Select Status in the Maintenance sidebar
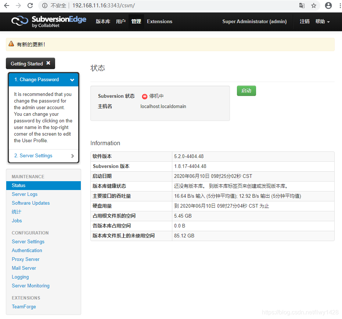 18,186
